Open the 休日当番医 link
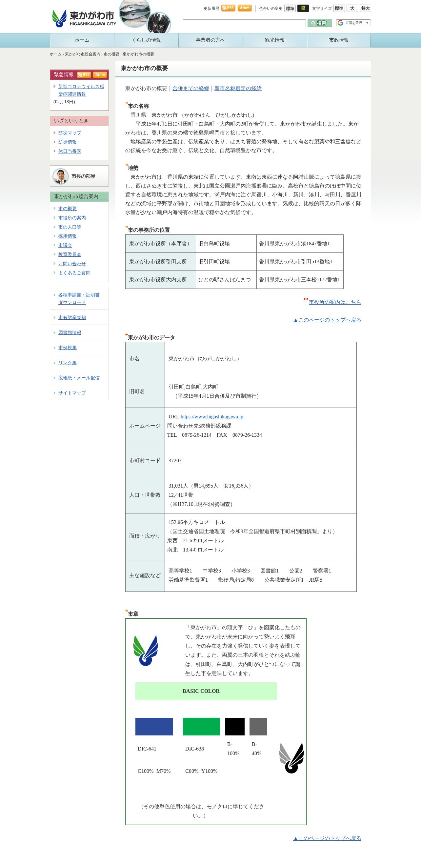Image resolution: width=421 pixels, height=842 pixels. pyautogui.click(x=70, y=151)
